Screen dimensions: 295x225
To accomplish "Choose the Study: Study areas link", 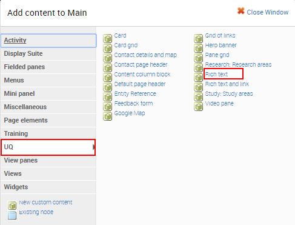I will [x=229, y=94].
